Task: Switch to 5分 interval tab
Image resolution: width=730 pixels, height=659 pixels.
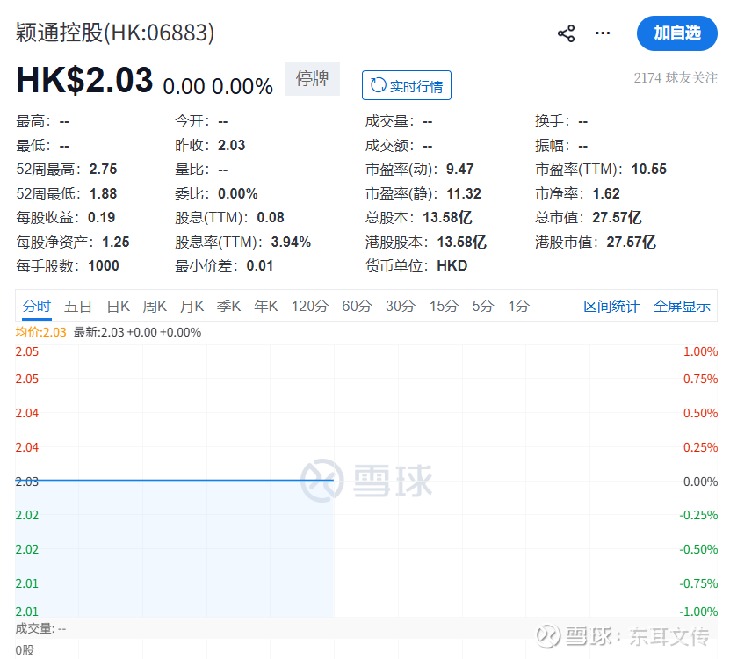Action: click(483, 306)
